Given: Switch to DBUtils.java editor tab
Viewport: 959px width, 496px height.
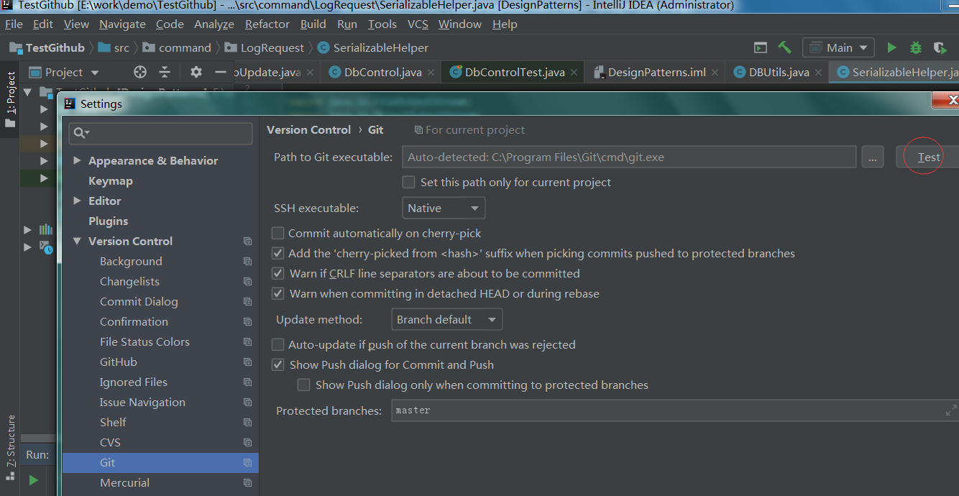Looking at the screenshot, I should pyautogui.click(x=779, y=73).
